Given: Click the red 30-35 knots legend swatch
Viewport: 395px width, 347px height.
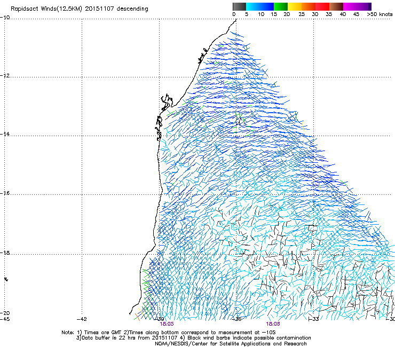Looking at the screenshot, I should [x=322, y=6].
